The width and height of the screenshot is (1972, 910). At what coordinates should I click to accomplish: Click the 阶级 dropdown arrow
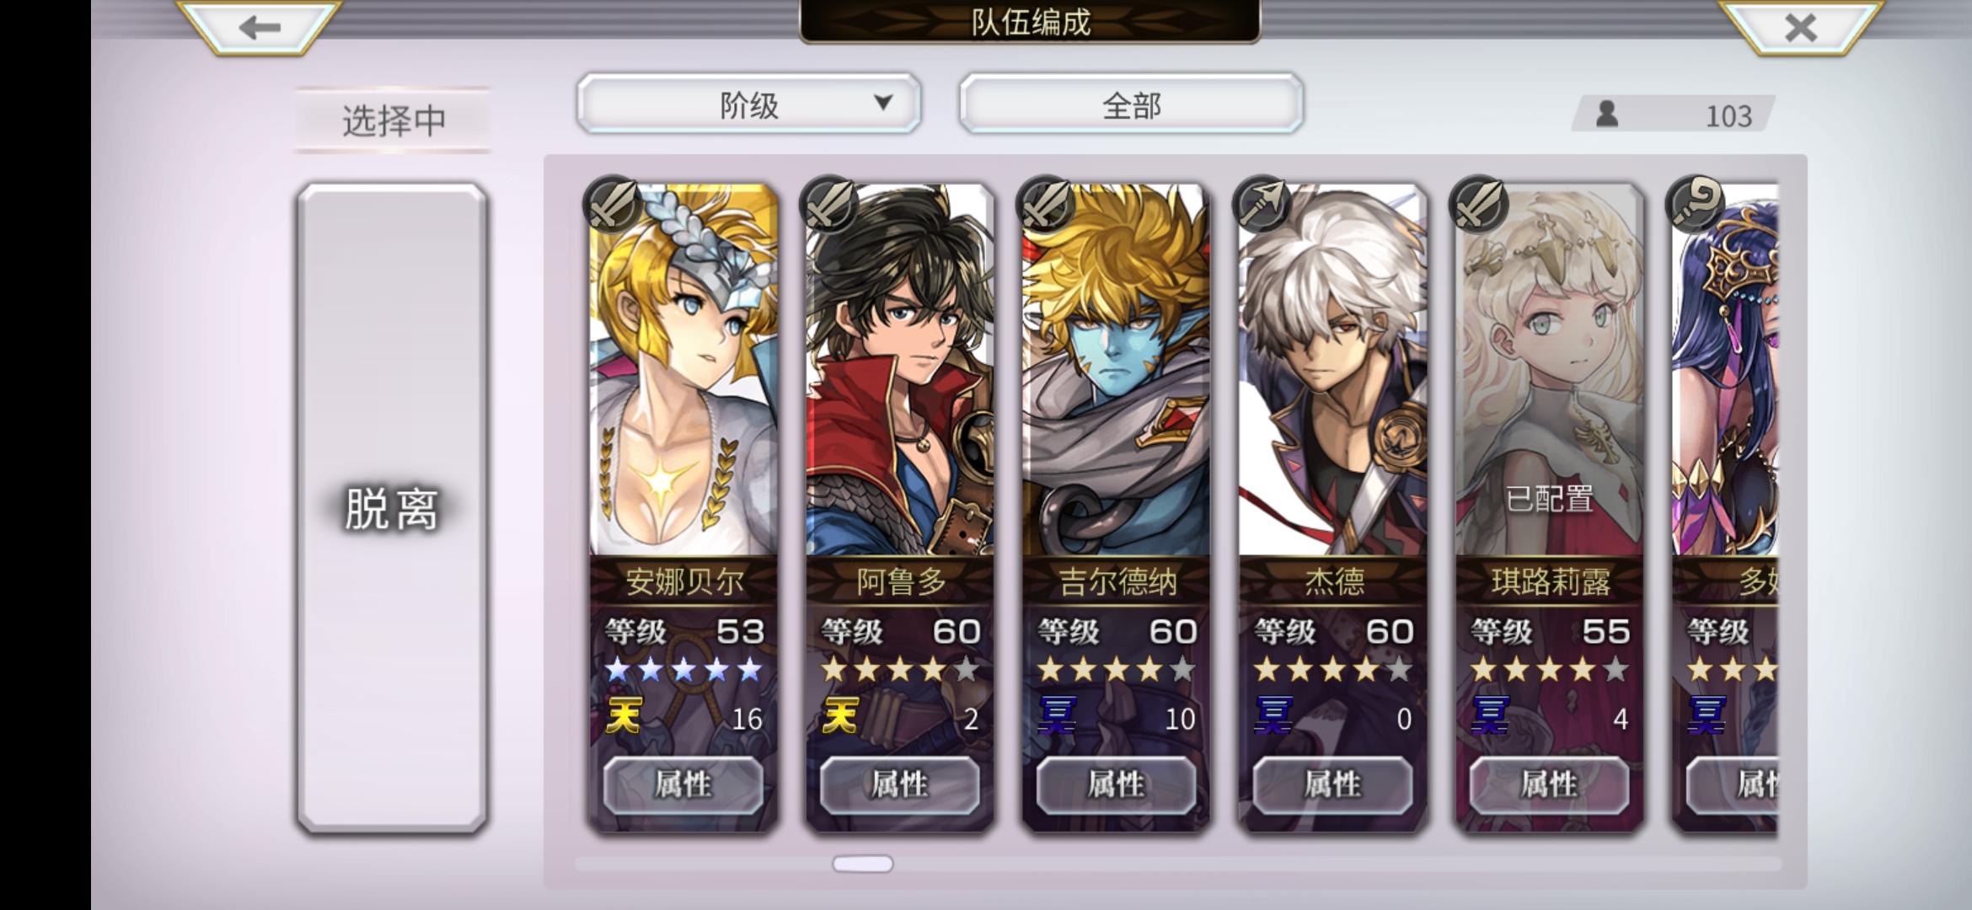coord(882,103)
